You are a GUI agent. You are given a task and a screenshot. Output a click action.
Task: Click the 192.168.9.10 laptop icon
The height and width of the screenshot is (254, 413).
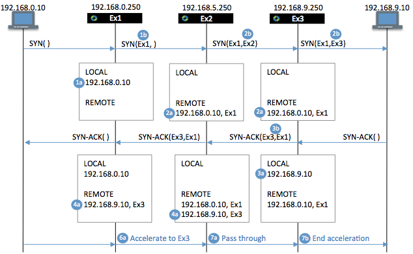[x=387, y=21]
